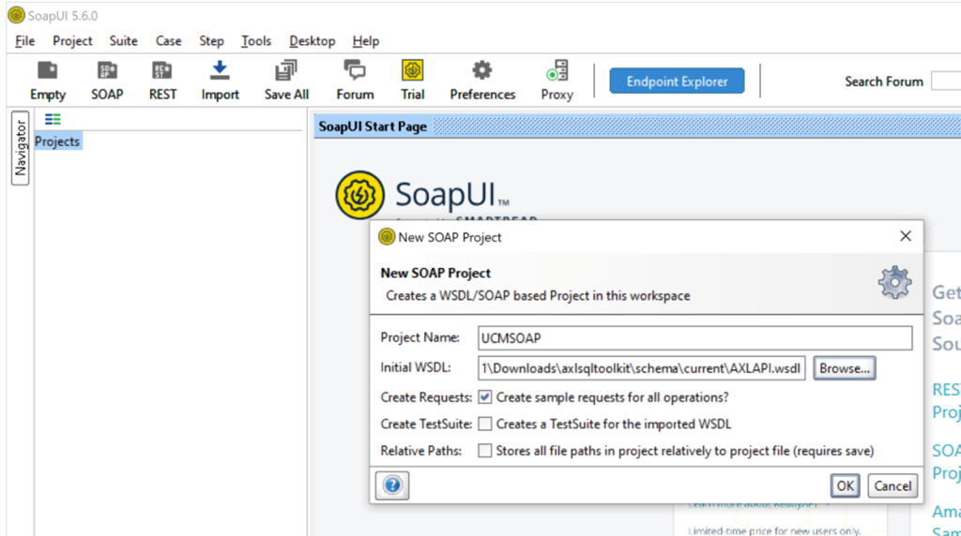Open the Tools menu
Image resolution: width=961 pixels, height=536 pixels.
click(x=256, y=41)
